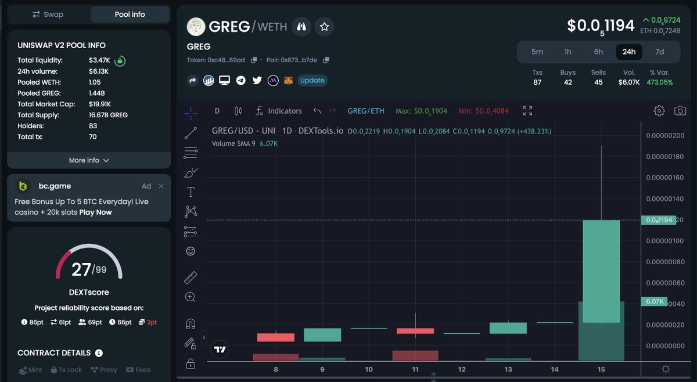Click the 2pt social score
The image size is (697, 382).
tap(148, 322)
